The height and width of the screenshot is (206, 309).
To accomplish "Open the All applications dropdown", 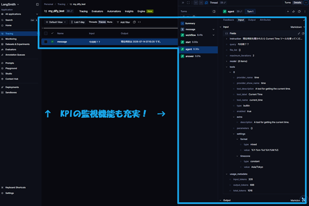I will coord(19,14).
